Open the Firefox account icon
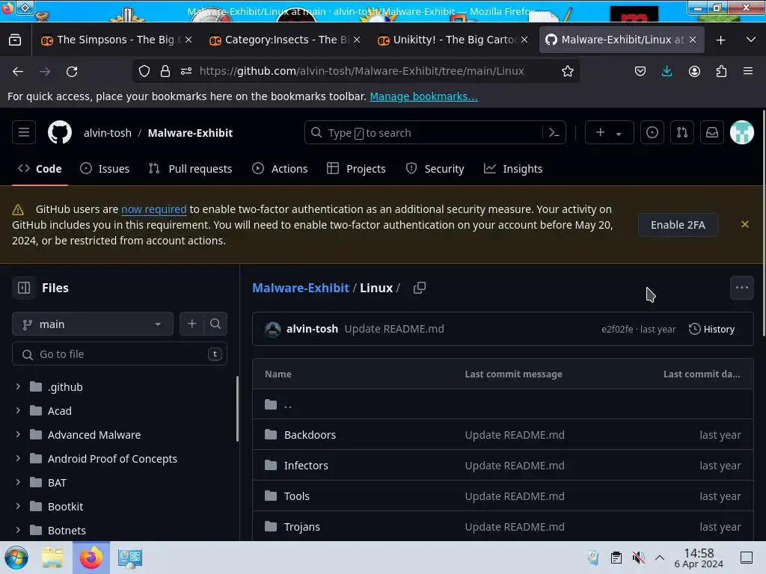 694,71
